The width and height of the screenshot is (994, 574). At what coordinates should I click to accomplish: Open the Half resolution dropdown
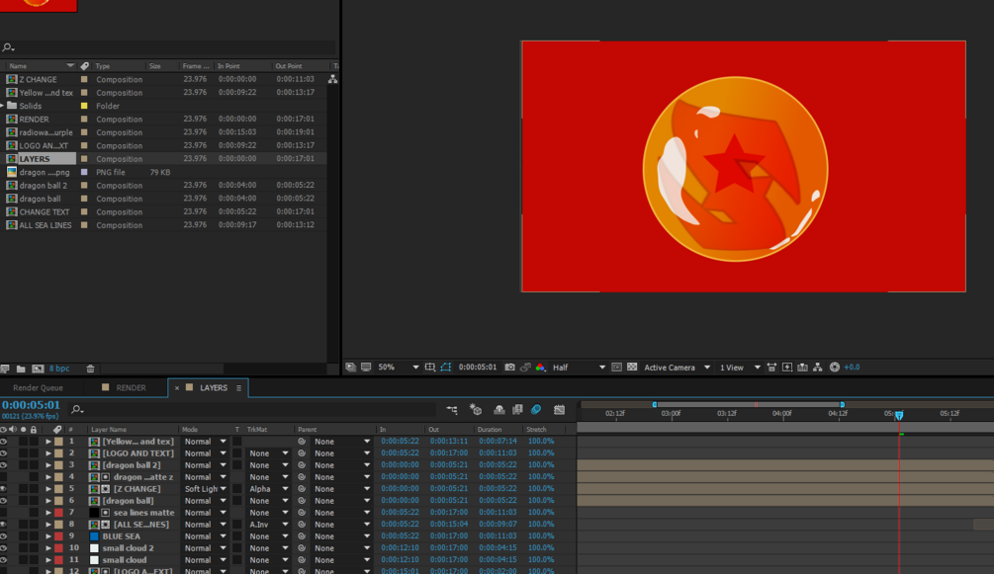[x=579, y=368]
